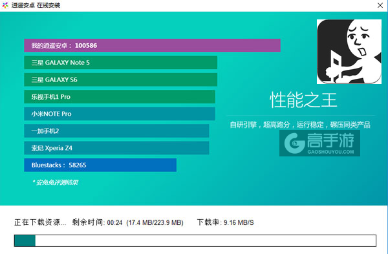Click the 小米NOTE Pro bar
This screenshot has height=254, width=388.
point(120,114)
